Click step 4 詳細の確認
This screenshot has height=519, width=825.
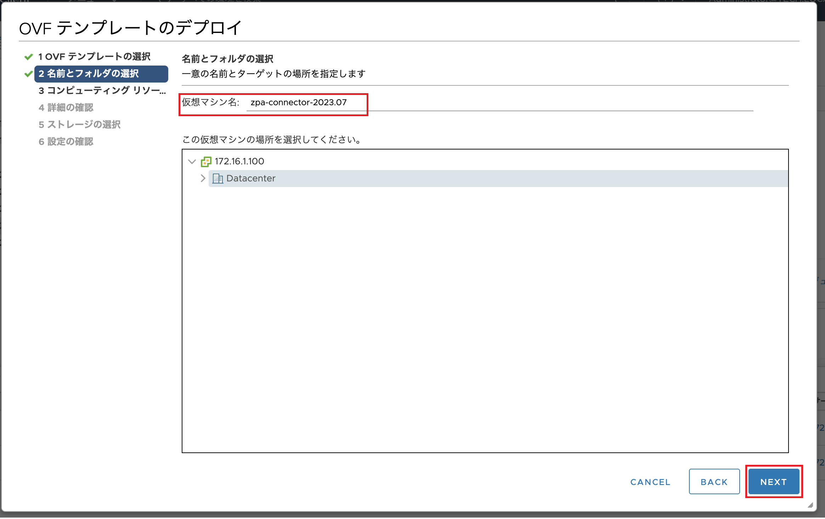66,108
